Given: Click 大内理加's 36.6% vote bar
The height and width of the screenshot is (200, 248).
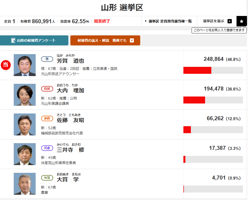Looking at the screenshot, I should tap(213, 100).
